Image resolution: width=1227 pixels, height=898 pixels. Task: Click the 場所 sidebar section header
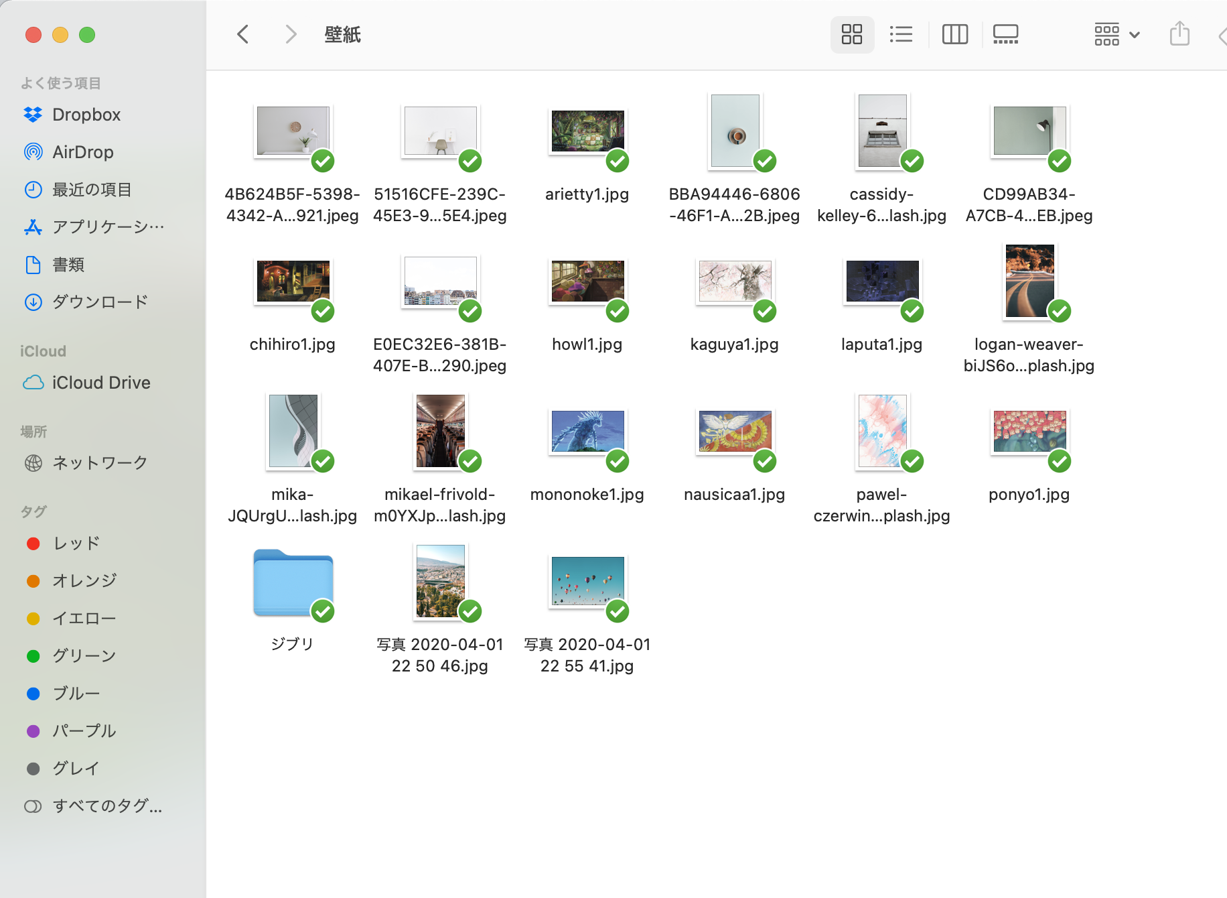(x=33, y=432)
